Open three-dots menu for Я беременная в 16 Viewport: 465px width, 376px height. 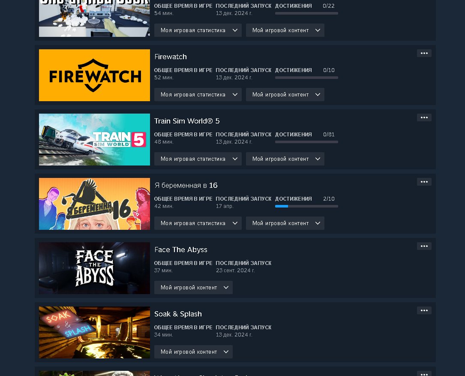point(424,182)
